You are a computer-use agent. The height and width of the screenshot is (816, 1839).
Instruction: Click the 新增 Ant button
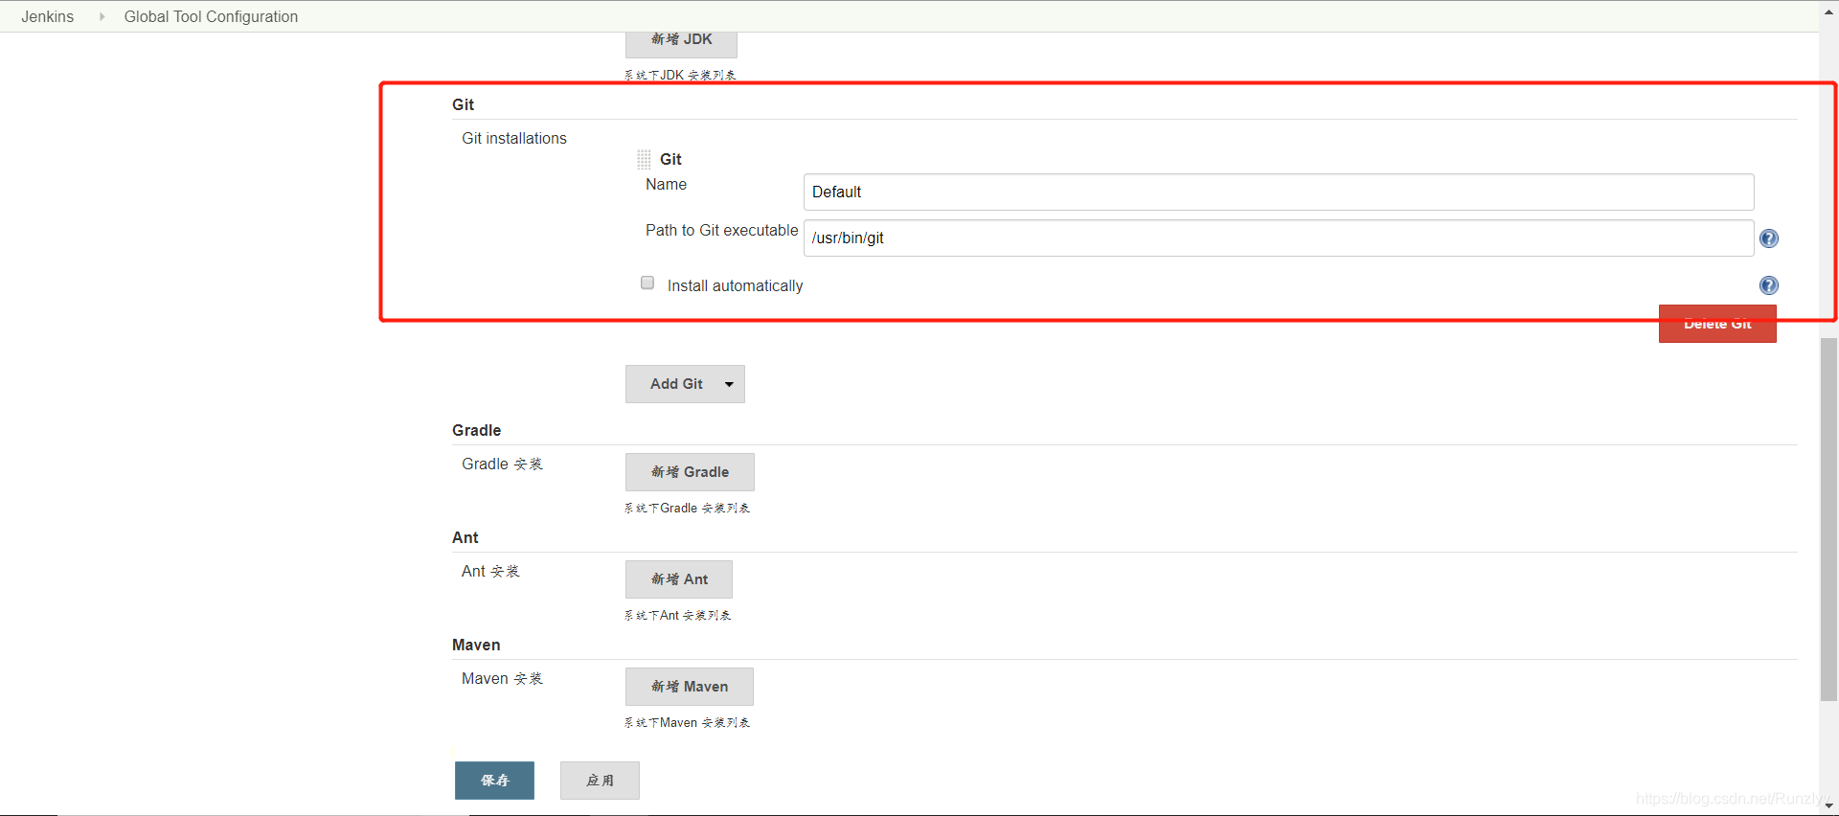[679, 579]
